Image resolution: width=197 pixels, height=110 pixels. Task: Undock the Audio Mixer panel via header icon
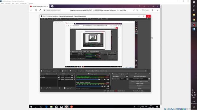(110, 74)
